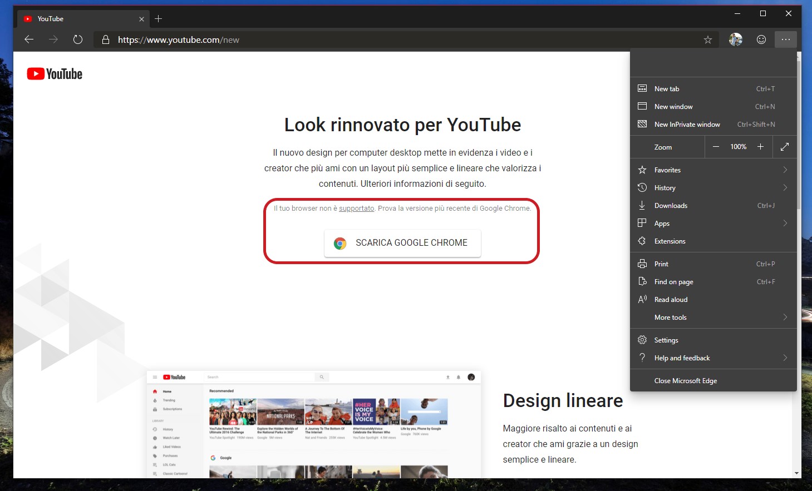The width and height of the screenshot is (812, 491).
Task: Open a new tab with the plus button
Action: 159,19
